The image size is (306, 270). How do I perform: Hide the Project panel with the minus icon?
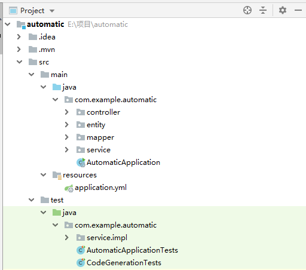pyautogui.click(x=298, y=10)
